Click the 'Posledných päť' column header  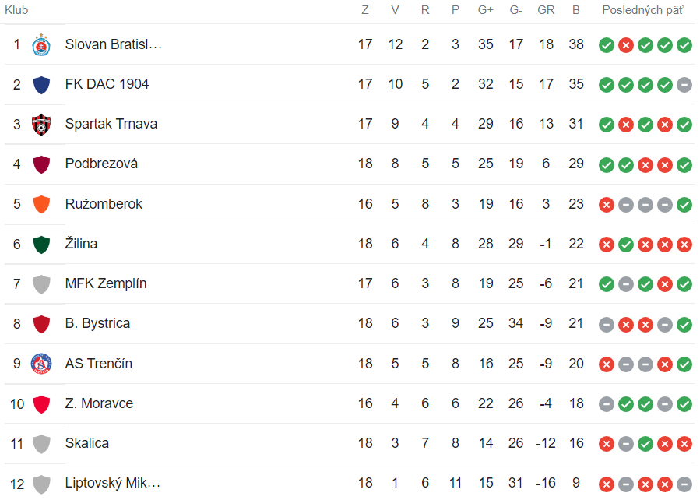642,10
